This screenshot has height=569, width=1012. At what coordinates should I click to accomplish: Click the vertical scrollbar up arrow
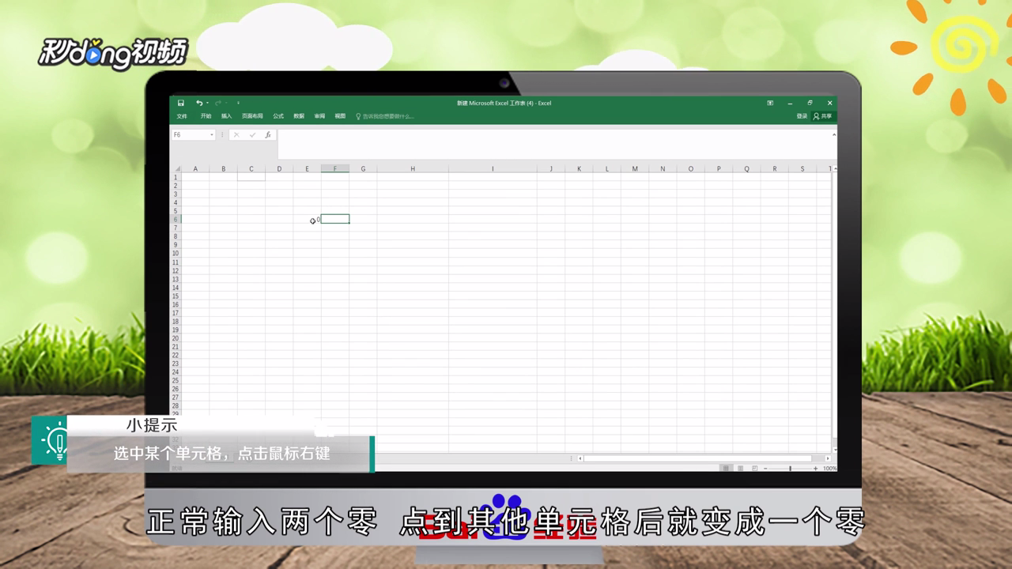pyautogui.click(x=833, y=169)
